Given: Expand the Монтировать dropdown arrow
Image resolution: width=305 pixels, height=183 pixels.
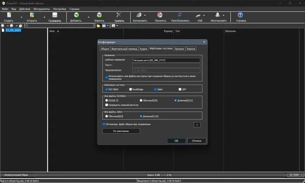Looking at the screenshot, I should pos(223,15).
